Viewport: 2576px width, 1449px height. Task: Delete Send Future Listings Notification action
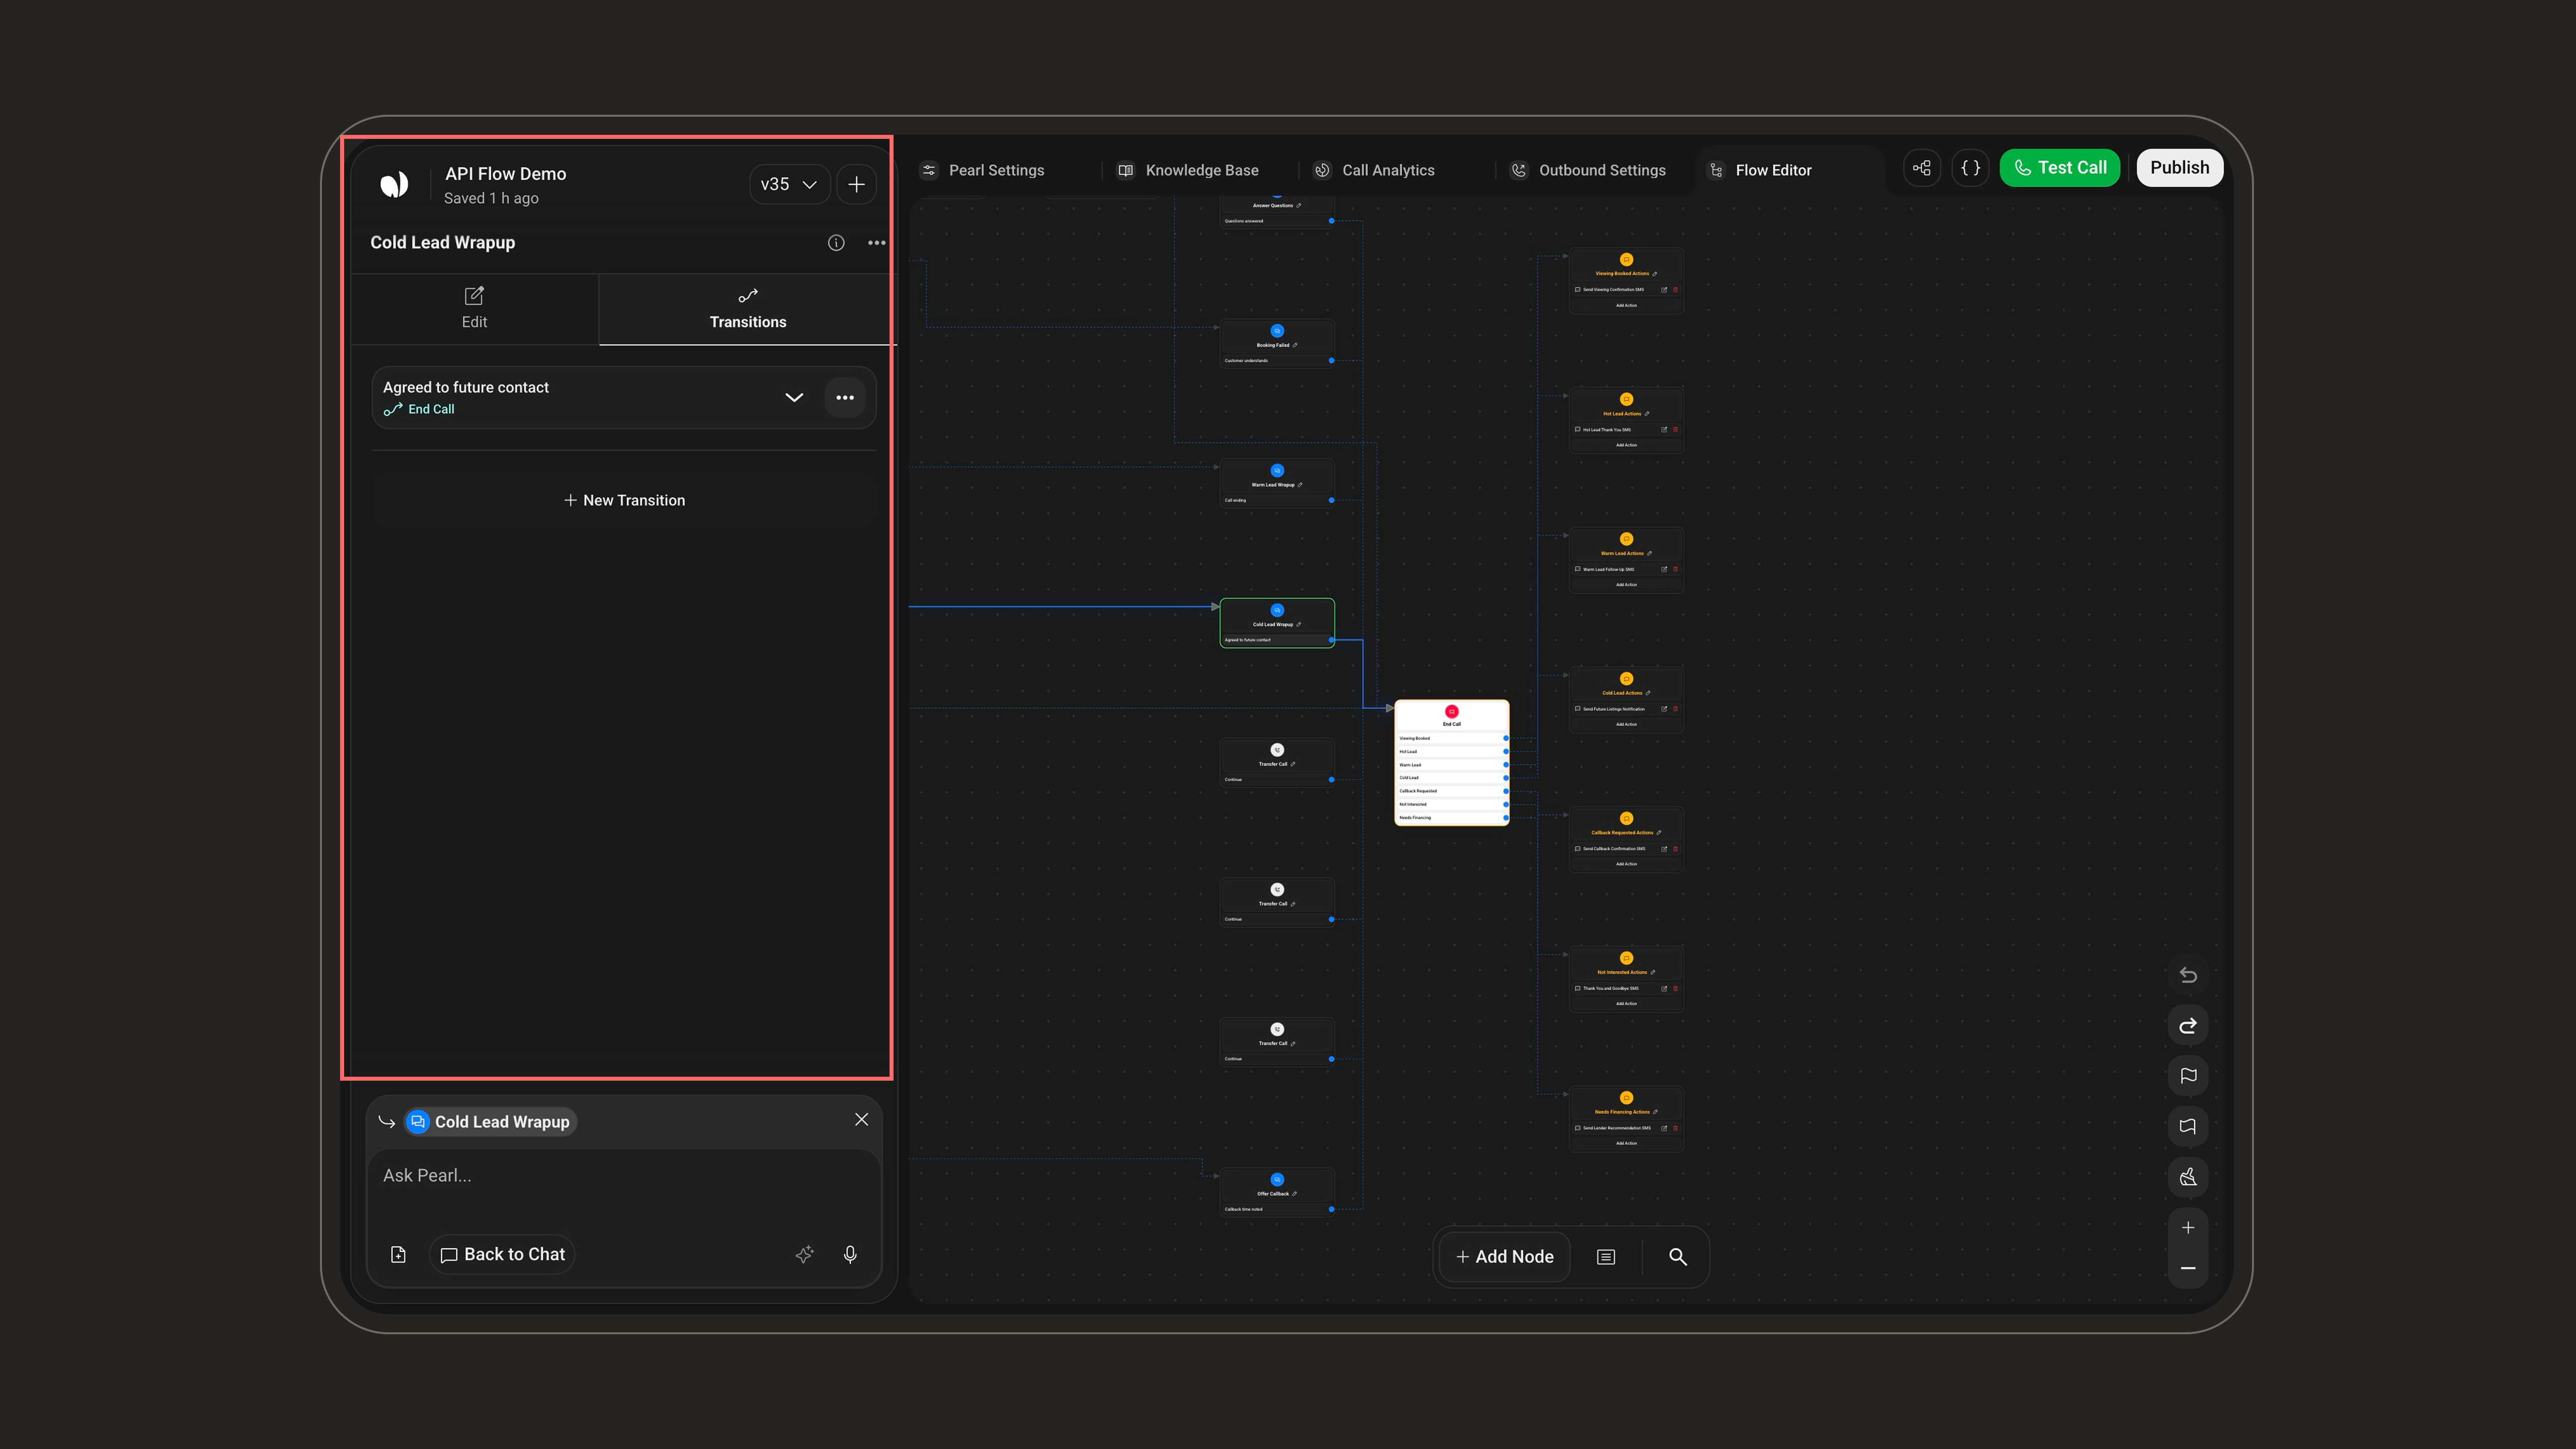tap(1675, 709)
